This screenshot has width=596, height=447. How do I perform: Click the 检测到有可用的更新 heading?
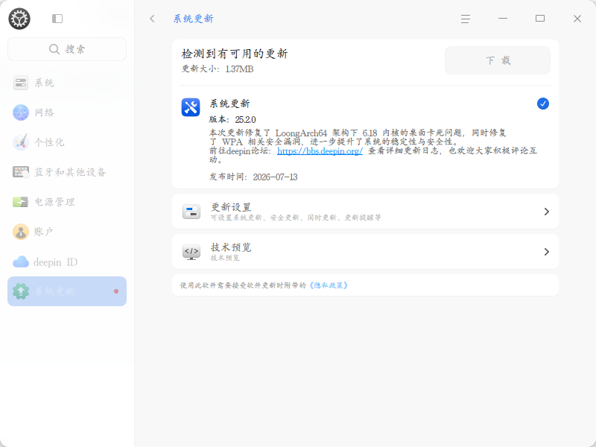[x=235, y=54]
